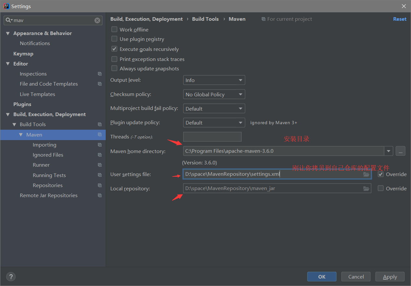Open the Output level dropdown
The width and height of the screenshot is (411, 286).
tap(214, 80)
